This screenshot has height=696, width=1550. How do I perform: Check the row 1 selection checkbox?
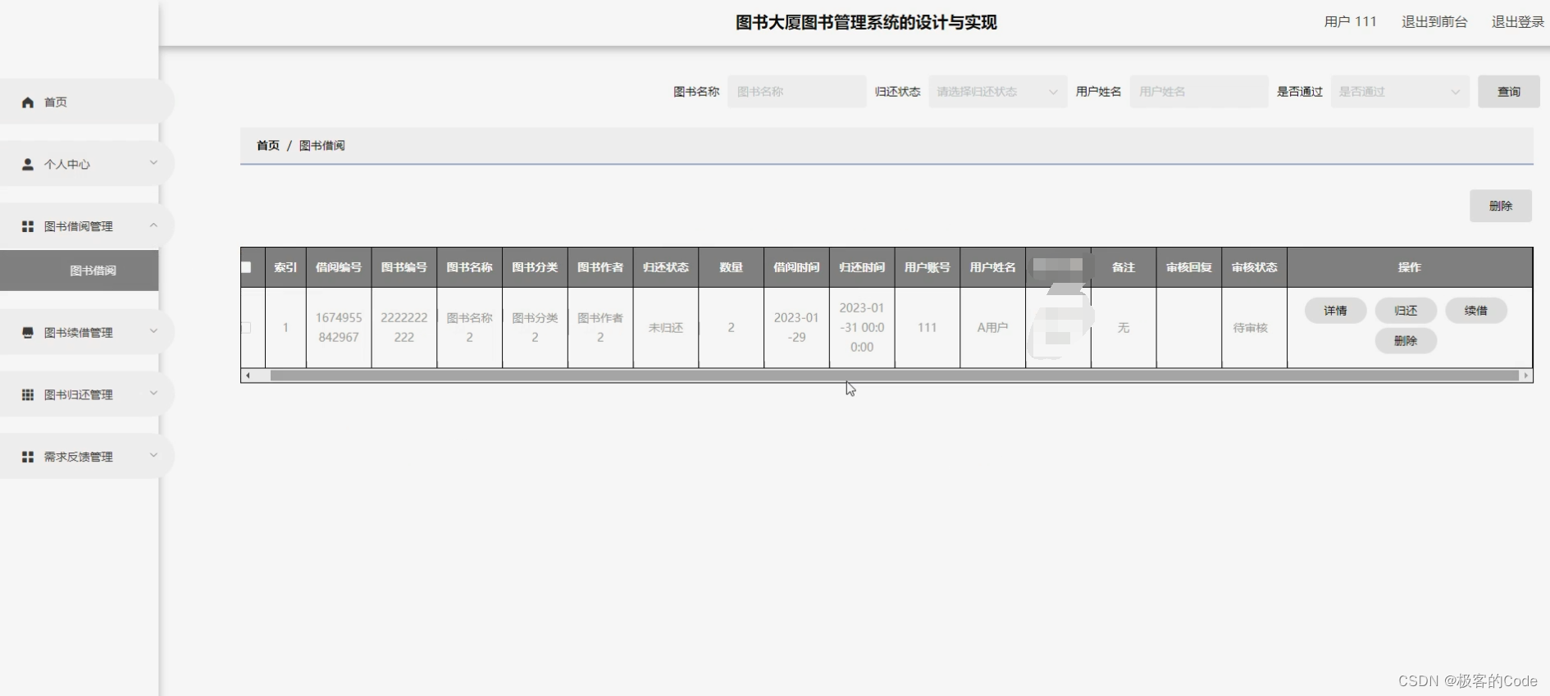tap(246, 327)
